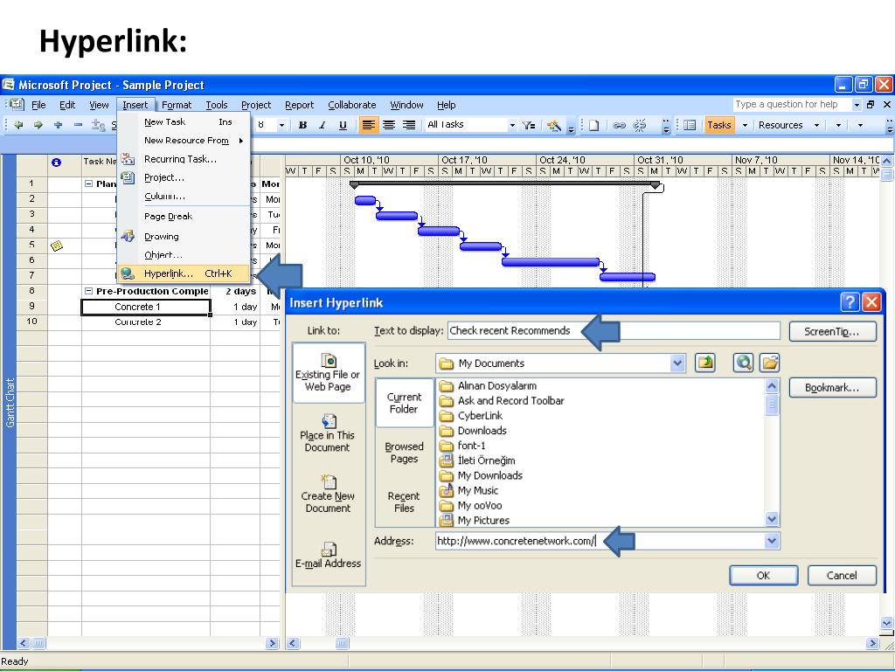Viewport: 895px width, 671px height.
Task: Click the Text to display field
Action: [x=614, y=331]
